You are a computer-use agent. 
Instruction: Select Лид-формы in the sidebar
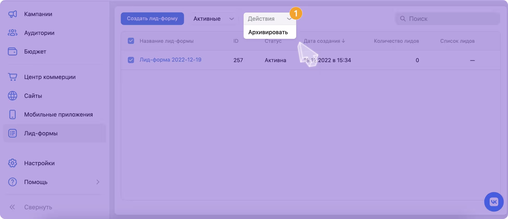(x=54, y=133)
